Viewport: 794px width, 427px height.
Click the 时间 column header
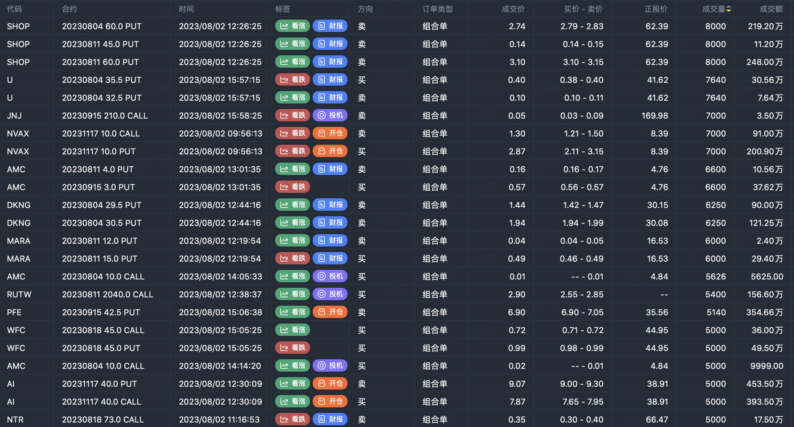pos(186,9)
